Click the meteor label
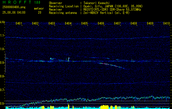 [x=39, y=8]
